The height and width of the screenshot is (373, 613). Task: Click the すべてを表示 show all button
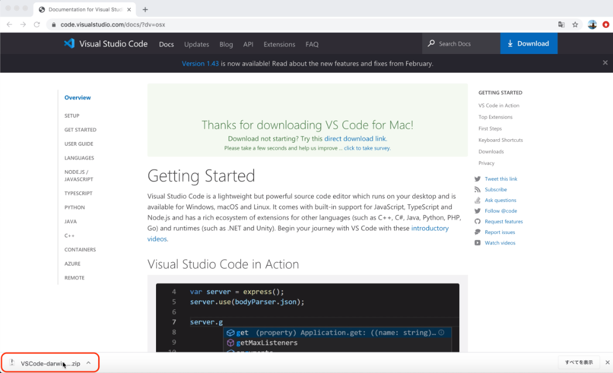[x=579, y=362]
